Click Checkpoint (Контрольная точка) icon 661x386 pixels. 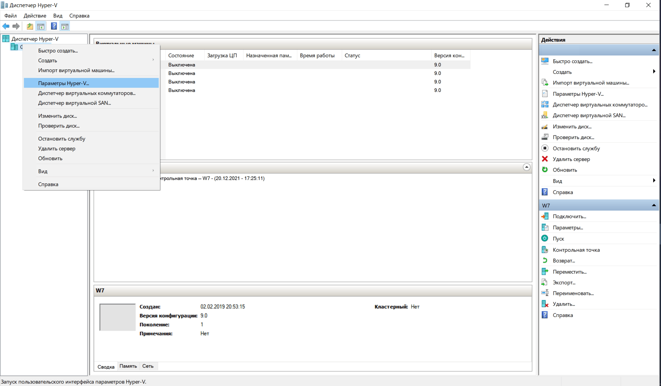[545, 249]
